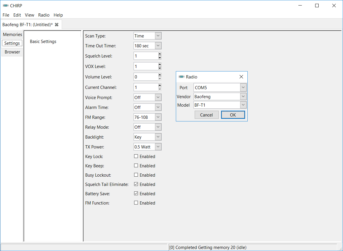Click the 'Squelch Tail Eliminate:' label
Image resolution: width=343 pixels, height=251 pixels.
107,184
